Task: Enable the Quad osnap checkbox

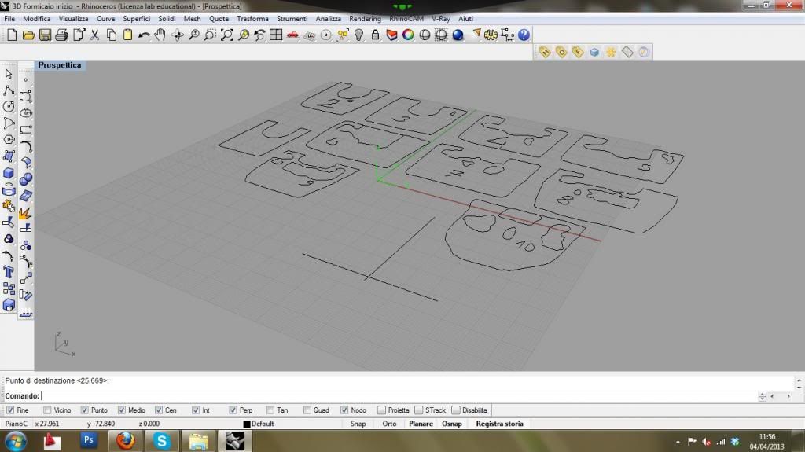Action: [x=307, y=410]
